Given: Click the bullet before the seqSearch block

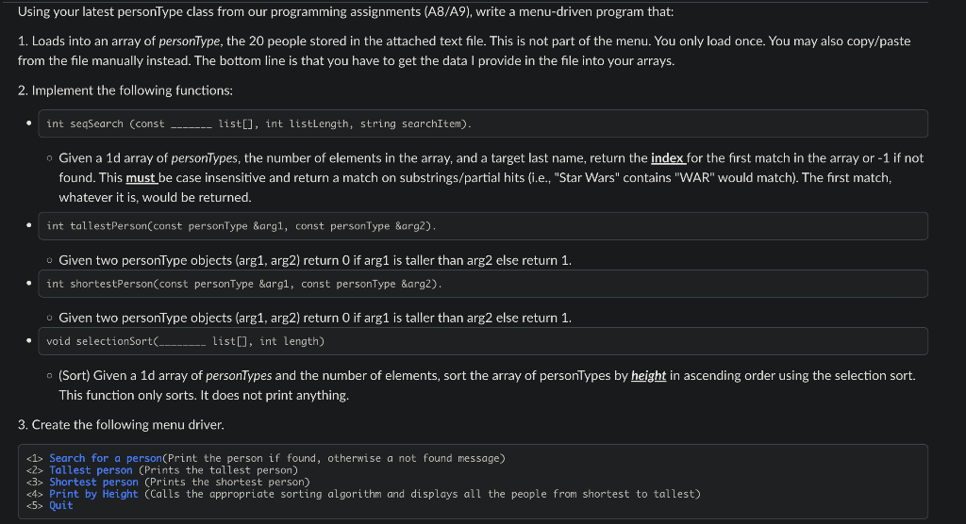Looking at the screenshot, I should [x=29, y=123].
